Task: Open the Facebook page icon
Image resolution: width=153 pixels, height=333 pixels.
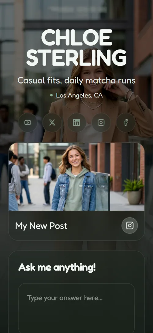Action: 126,123
